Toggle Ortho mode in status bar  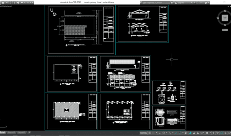(x=160, y=133)
